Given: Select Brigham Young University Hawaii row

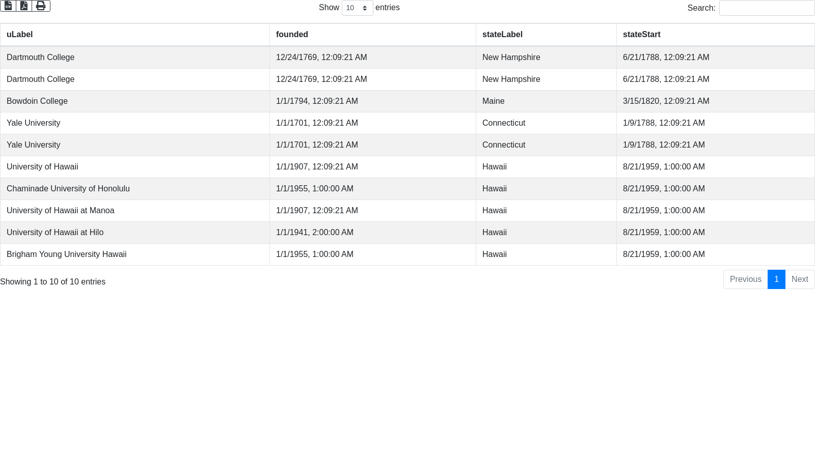Looking at the screenshot, I should 66,254.
